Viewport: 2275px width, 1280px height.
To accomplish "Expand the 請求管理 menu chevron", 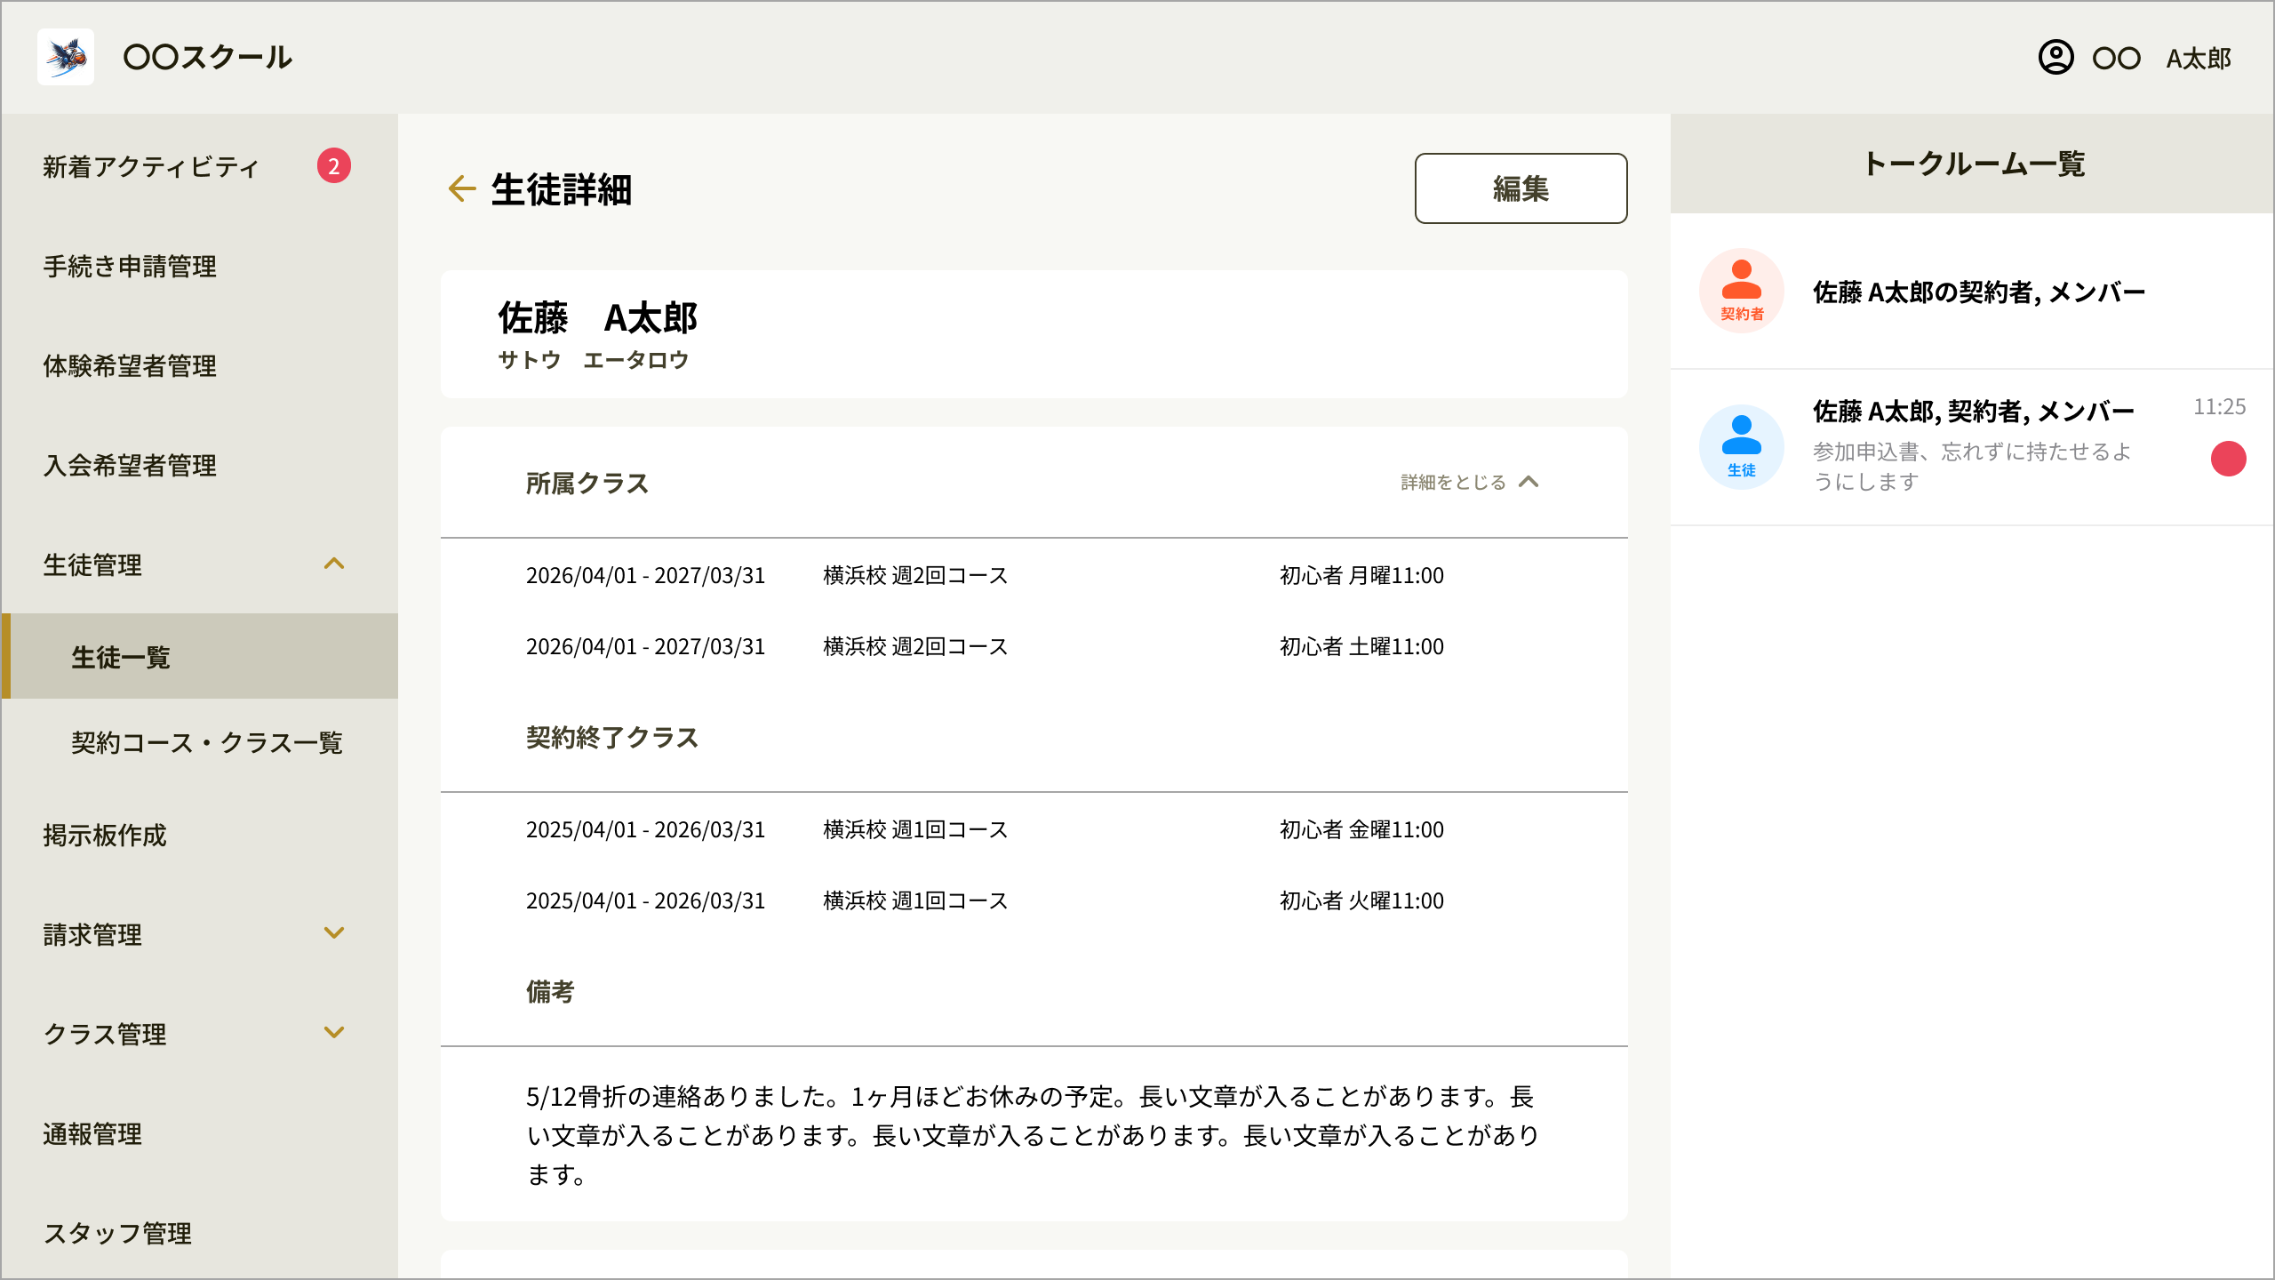I will (x=334, y=933).
